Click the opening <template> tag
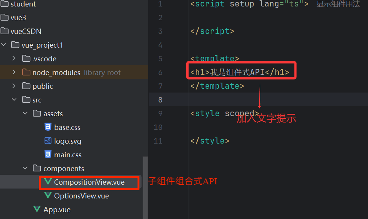 [214, 58]
